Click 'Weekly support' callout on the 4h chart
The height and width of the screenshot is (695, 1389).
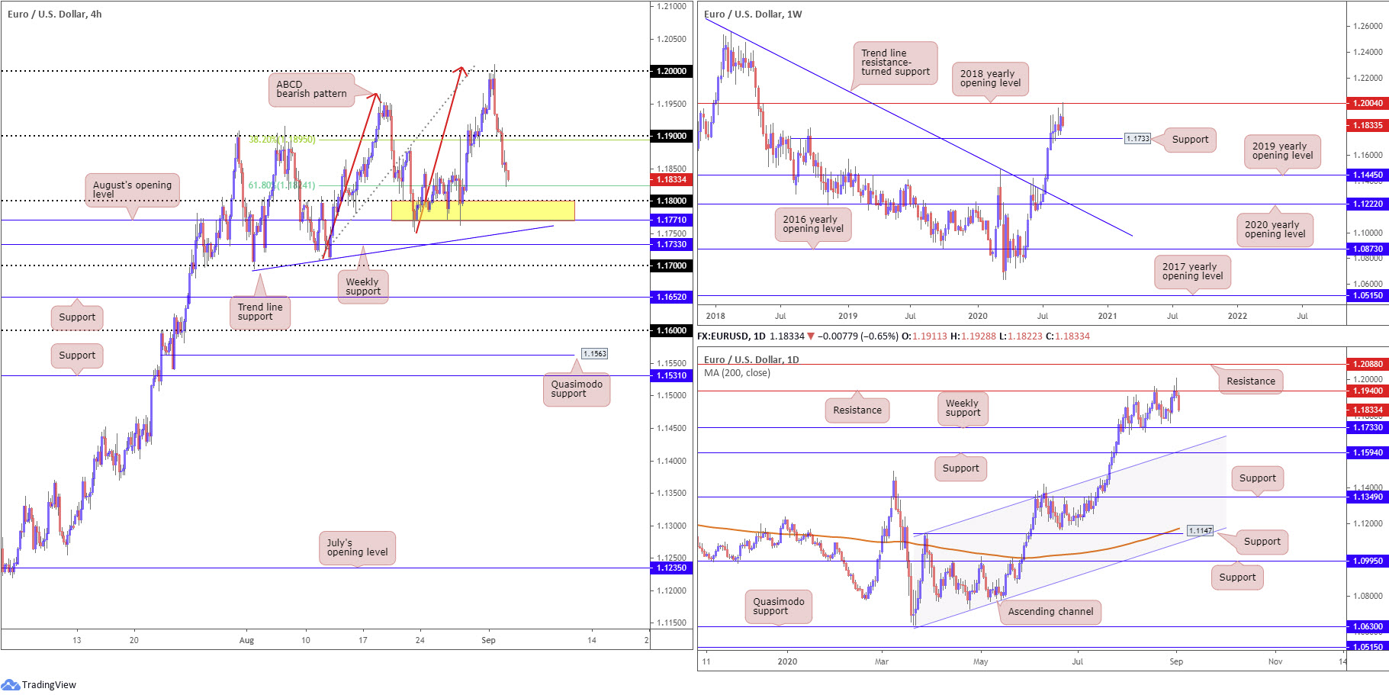[x=363, y=287]
